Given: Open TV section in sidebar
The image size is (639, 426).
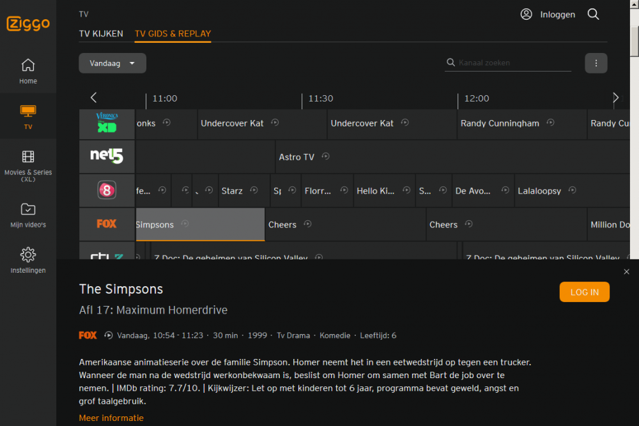Looking at the screenshot, I should coord(28,116).
